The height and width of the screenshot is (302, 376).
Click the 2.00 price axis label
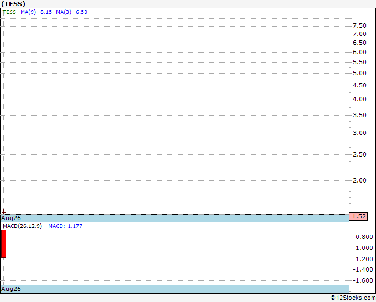point(359,180)
